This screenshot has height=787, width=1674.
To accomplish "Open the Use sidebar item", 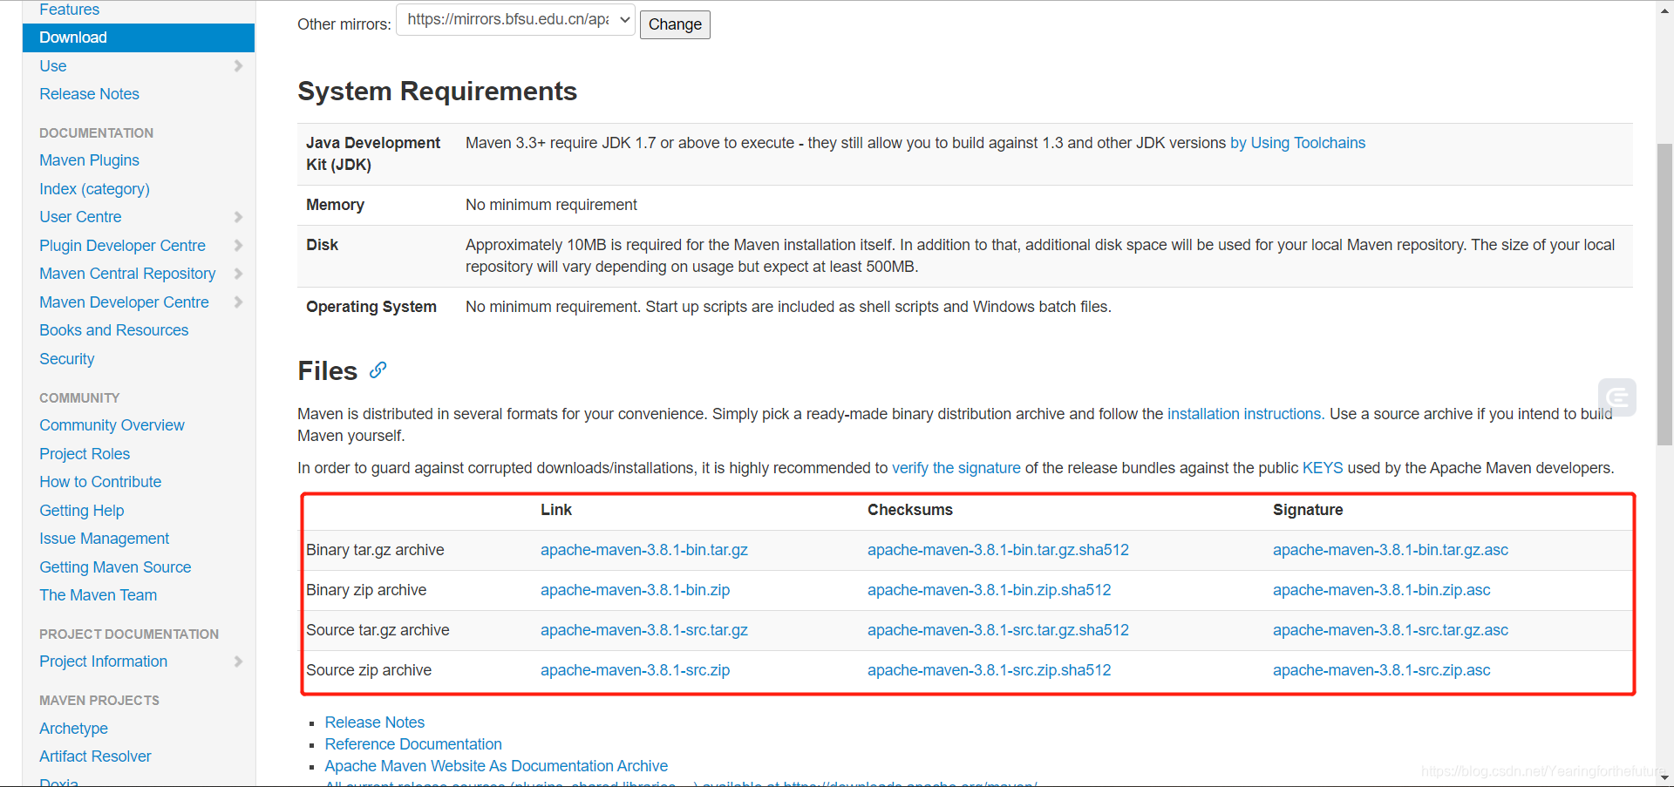I will pyautogui.click(x=52, y=66).
